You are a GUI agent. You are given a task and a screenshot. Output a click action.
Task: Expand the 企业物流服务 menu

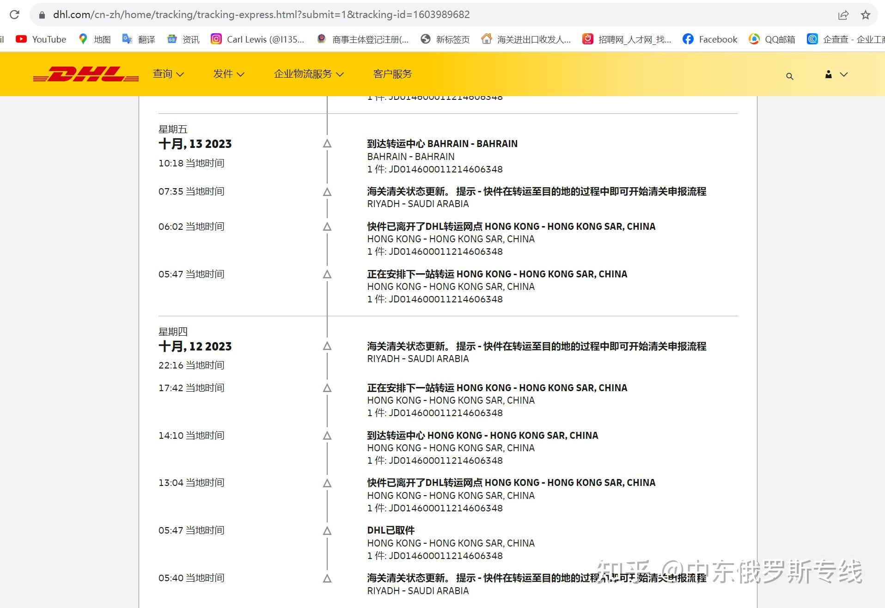pos(309,74)
